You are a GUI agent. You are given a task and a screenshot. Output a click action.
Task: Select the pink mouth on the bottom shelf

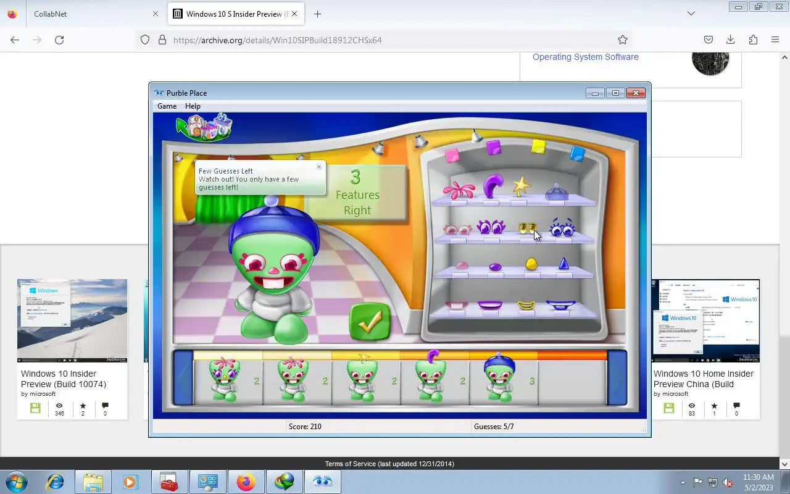457,305
